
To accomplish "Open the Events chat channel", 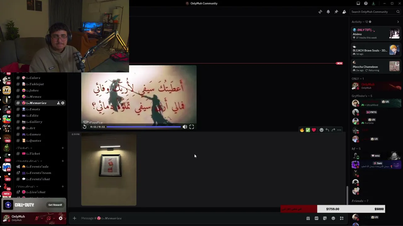I will click(x=40, y=179).
